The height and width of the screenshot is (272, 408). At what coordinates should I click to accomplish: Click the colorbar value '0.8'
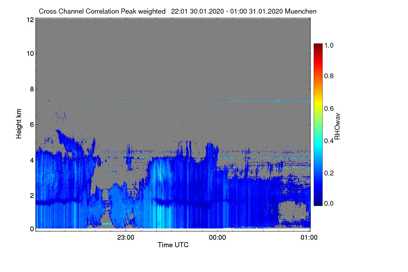click(x=329, y=76)
